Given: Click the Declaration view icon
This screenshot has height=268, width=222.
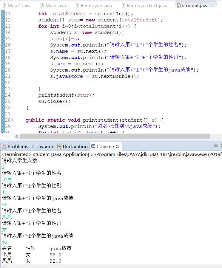Looking at the screenshot, I should point(59,146).
